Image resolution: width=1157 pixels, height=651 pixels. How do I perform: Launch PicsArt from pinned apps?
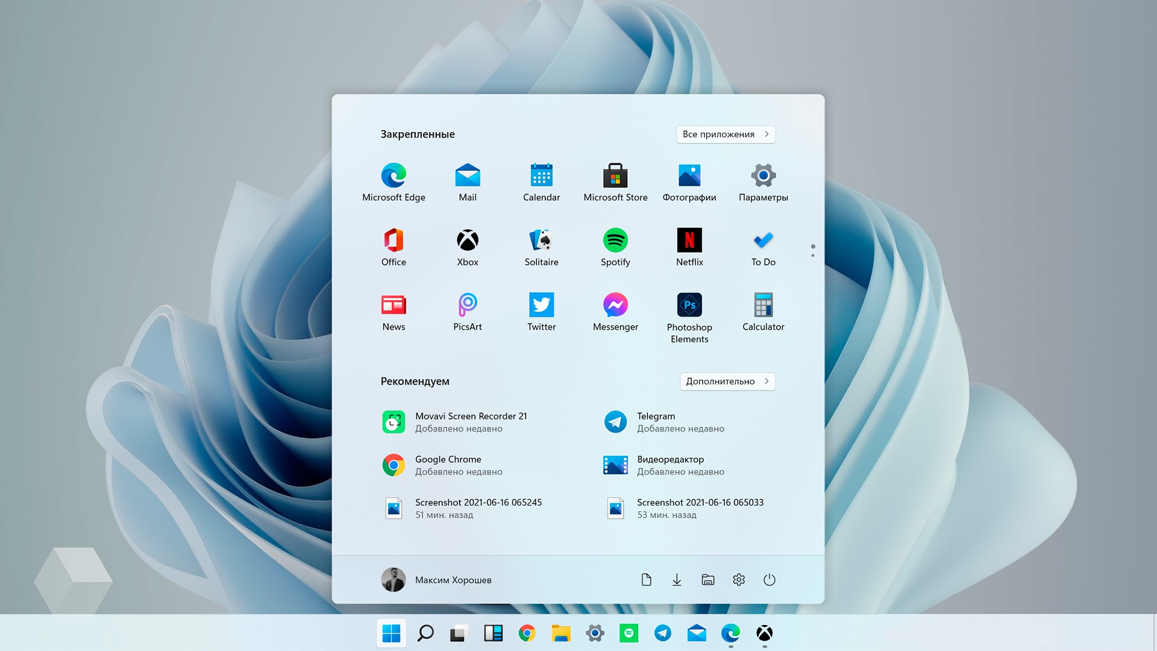coord(468,312)
